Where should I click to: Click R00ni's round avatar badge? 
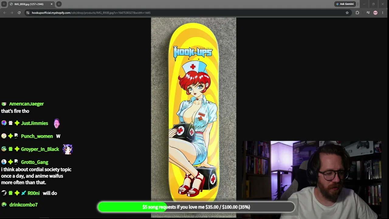tap(4, 193)
